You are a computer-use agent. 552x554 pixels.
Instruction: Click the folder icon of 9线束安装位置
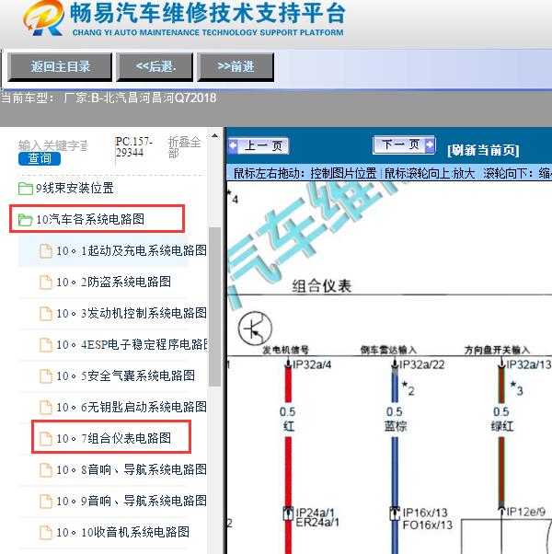[26, 189]
